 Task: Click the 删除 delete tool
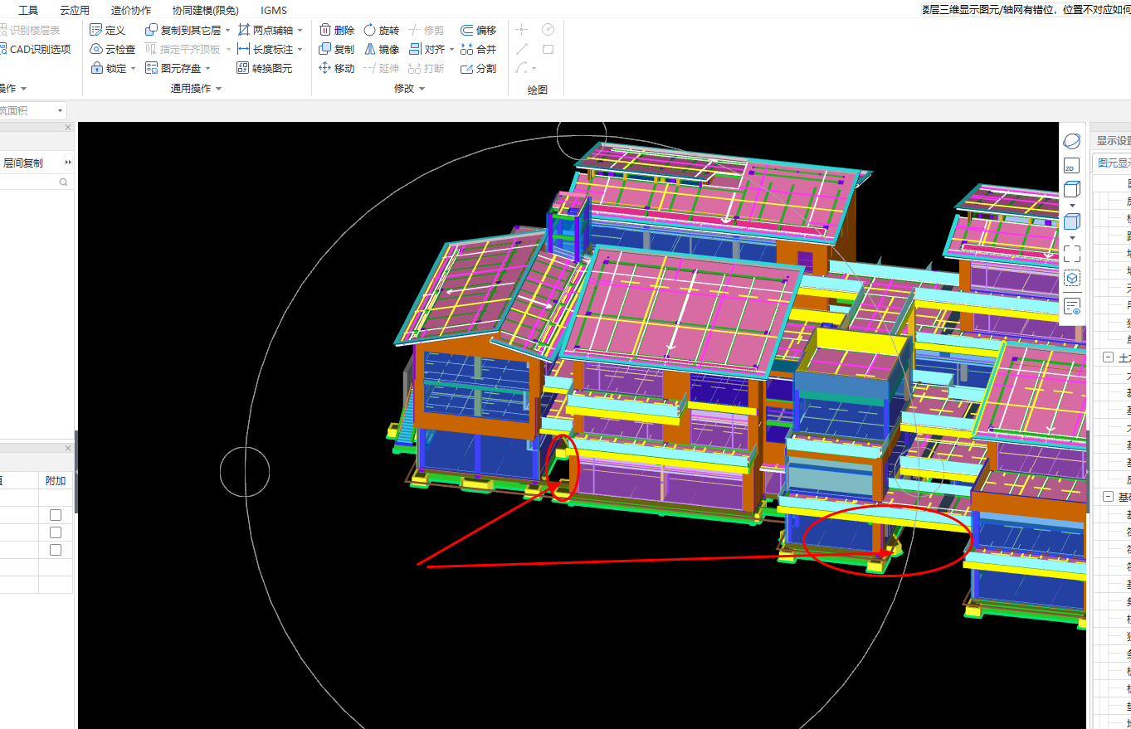coord(337,30)
